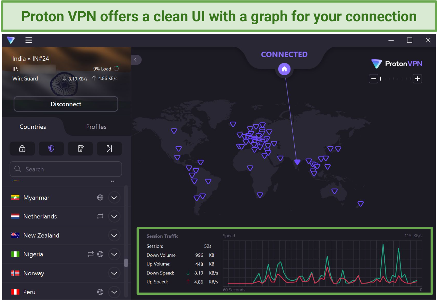Image resolution: width=438 pixels, height=301 pixels.
Task: Click the connected India server marker on map
Action: (x=297, y=162)
